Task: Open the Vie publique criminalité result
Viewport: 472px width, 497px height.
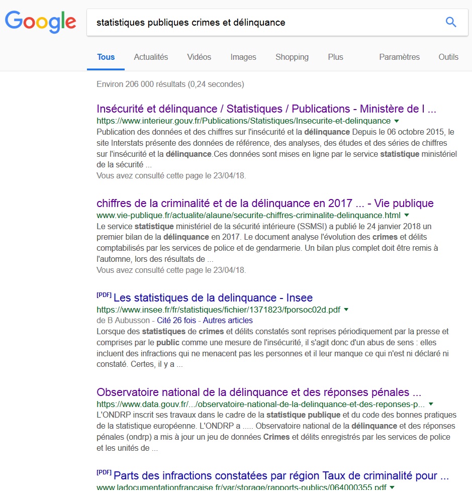Action: [265, 203]
